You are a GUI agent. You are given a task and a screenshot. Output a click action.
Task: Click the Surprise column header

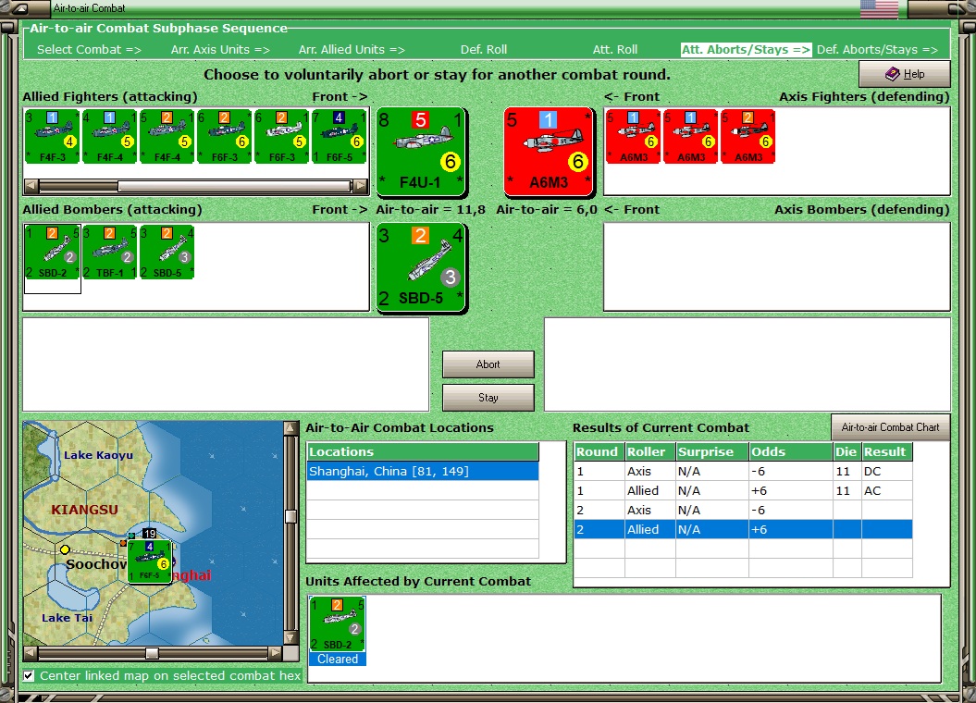[712, 451]
